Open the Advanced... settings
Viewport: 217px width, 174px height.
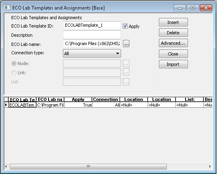(x=173, y=43)
